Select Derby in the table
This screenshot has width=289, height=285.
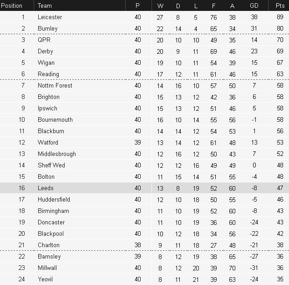point(46,52)
